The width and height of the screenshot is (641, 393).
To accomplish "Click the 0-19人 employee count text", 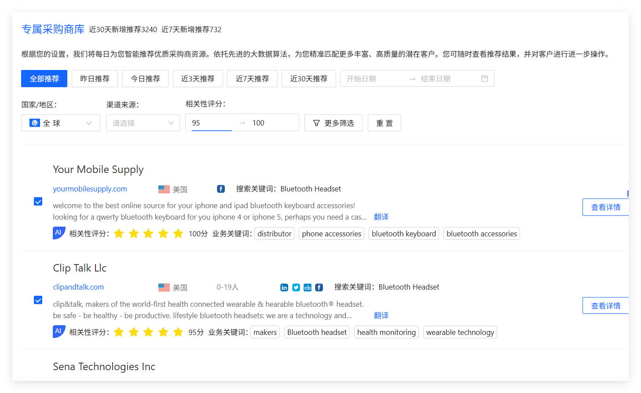I will tap(227, 287).
